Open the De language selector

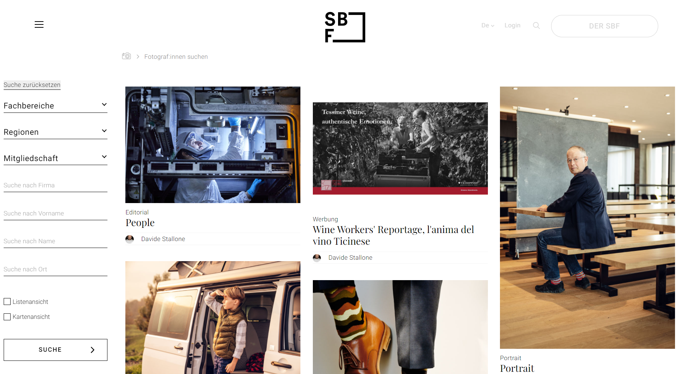point(488,26)
